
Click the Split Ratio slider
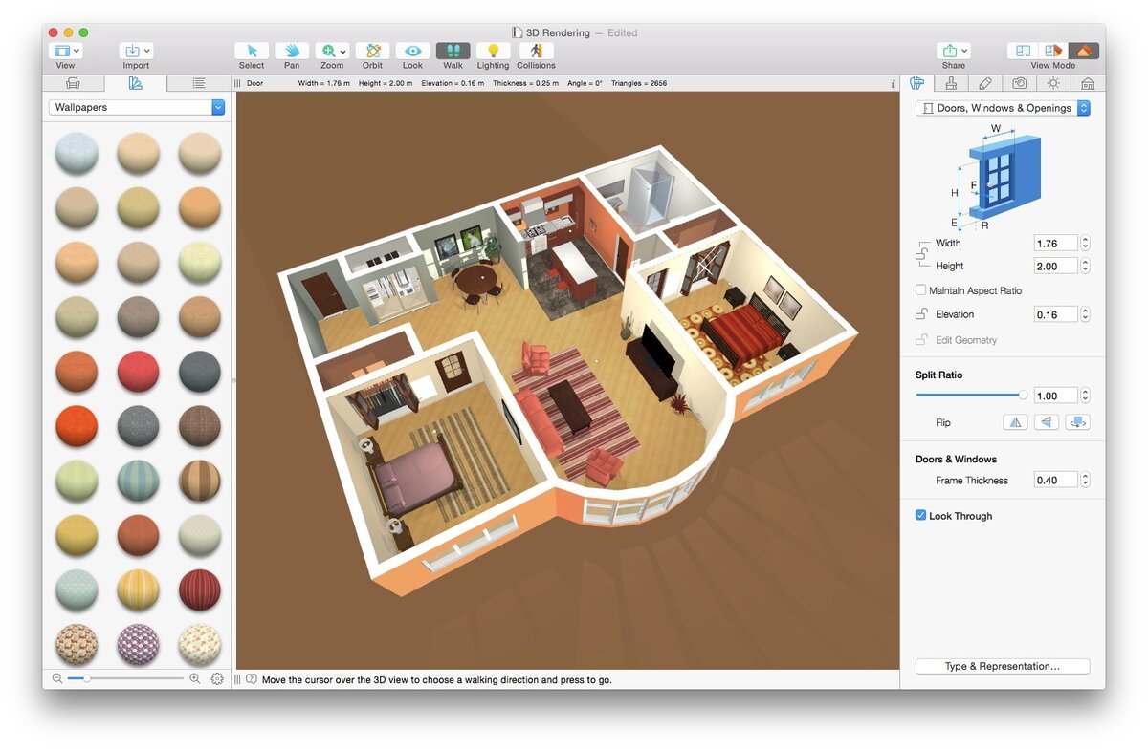(x=970, y=395)
